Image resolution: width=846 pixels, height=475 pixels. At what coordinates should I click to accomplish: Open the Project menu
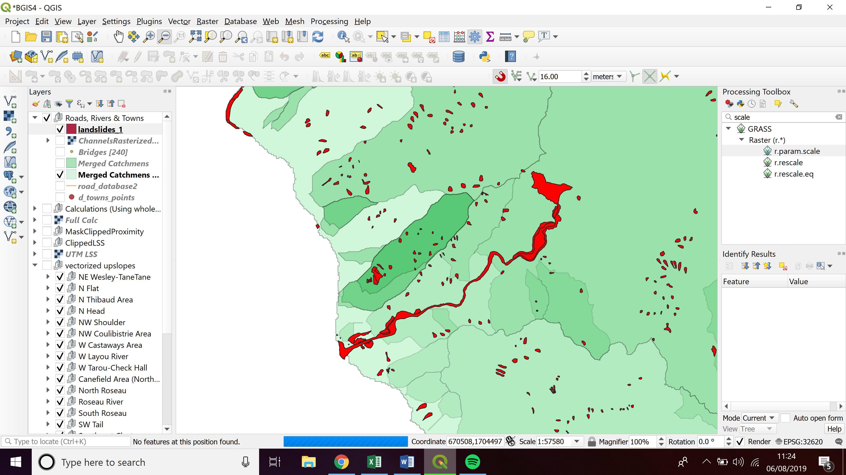17,21
